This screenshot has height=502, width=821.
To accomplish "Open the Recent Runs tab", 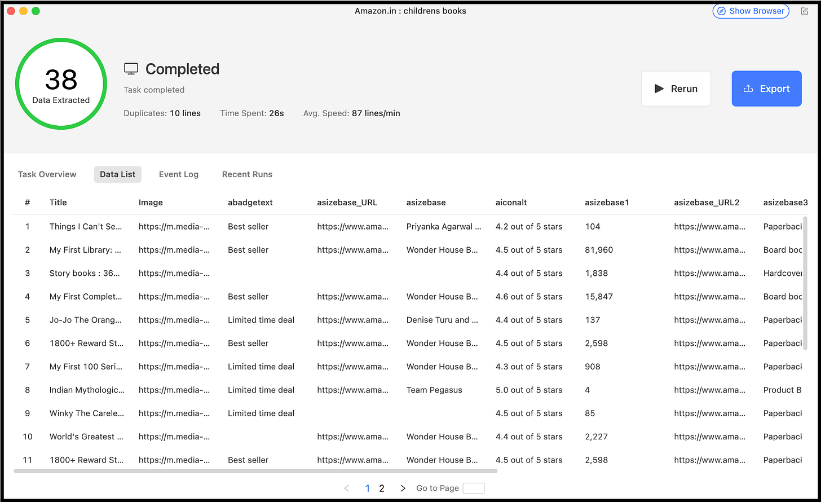I will coord(247,174).
